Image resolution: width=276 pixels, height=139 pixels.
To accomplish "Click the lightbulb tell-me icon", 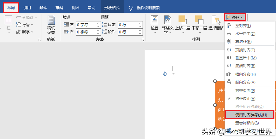I will [131, 8].
